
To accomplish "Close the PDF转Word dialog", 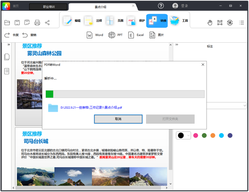I will click(x=203, y=65).
